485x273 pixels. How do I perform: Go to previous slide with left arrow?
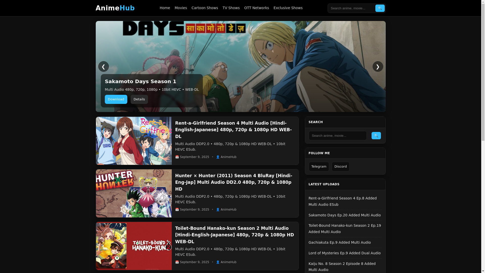103,66
